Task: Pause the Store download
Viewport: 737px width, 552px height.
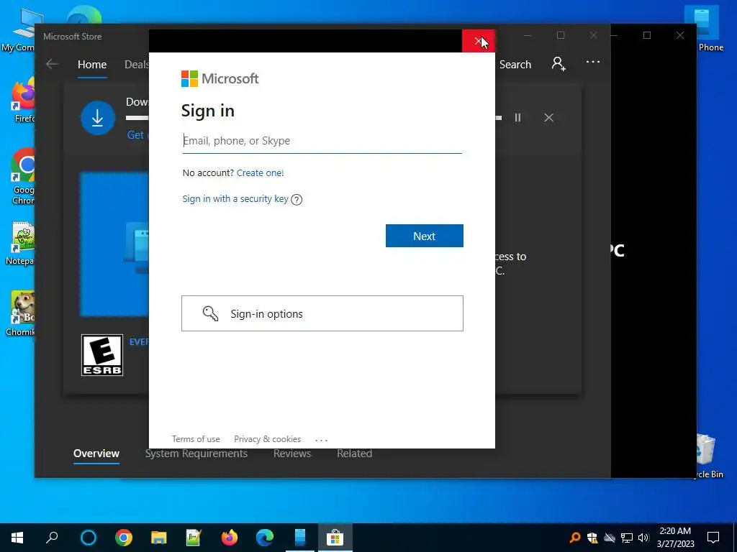Action: (517, 118)
